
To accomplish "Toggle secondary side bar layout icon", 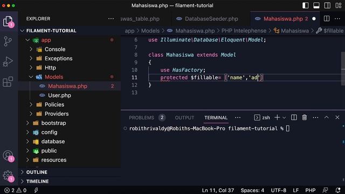I will click(x=327, y=5).
